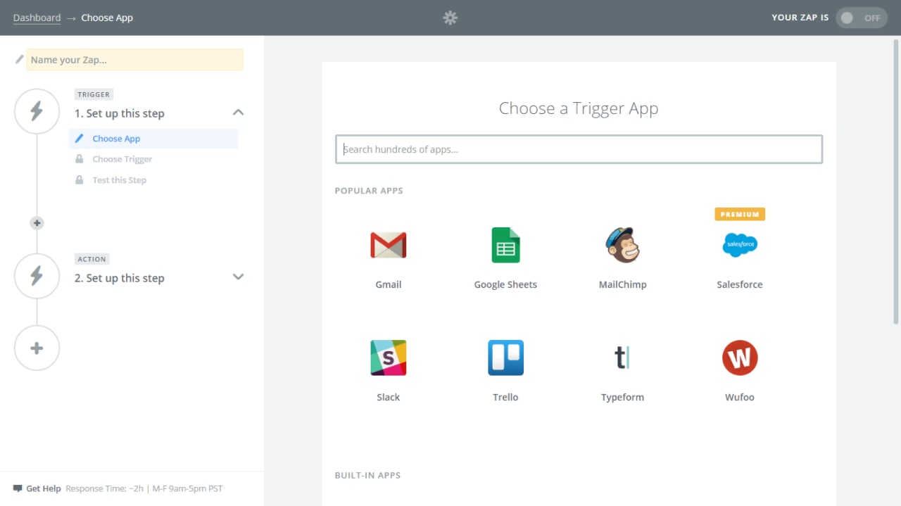901x506 pixels.
Task: Click the Get Help link
Action: click(x=44, y=488)
